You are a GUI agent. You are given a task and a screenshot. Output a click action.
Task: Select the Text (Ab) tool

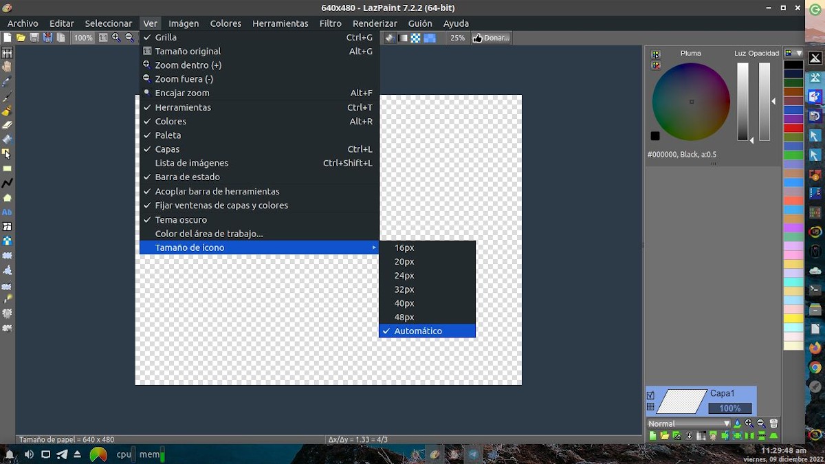tap(7, 212)
